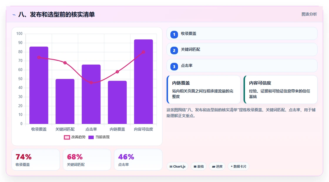The width and height of the screenshot is (329, 182).
Task: Click the 内容可信度 bar in the chart
Action: coord(144,82)
